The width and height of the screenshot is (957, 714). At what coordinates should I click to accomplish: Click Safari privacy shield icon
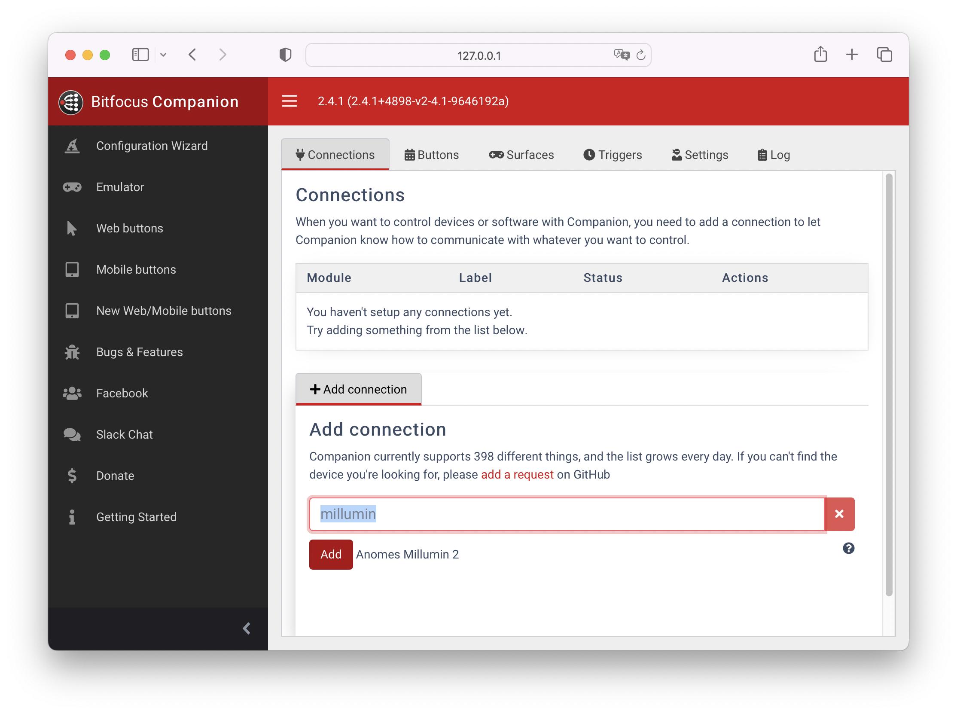tap(285, 55)
